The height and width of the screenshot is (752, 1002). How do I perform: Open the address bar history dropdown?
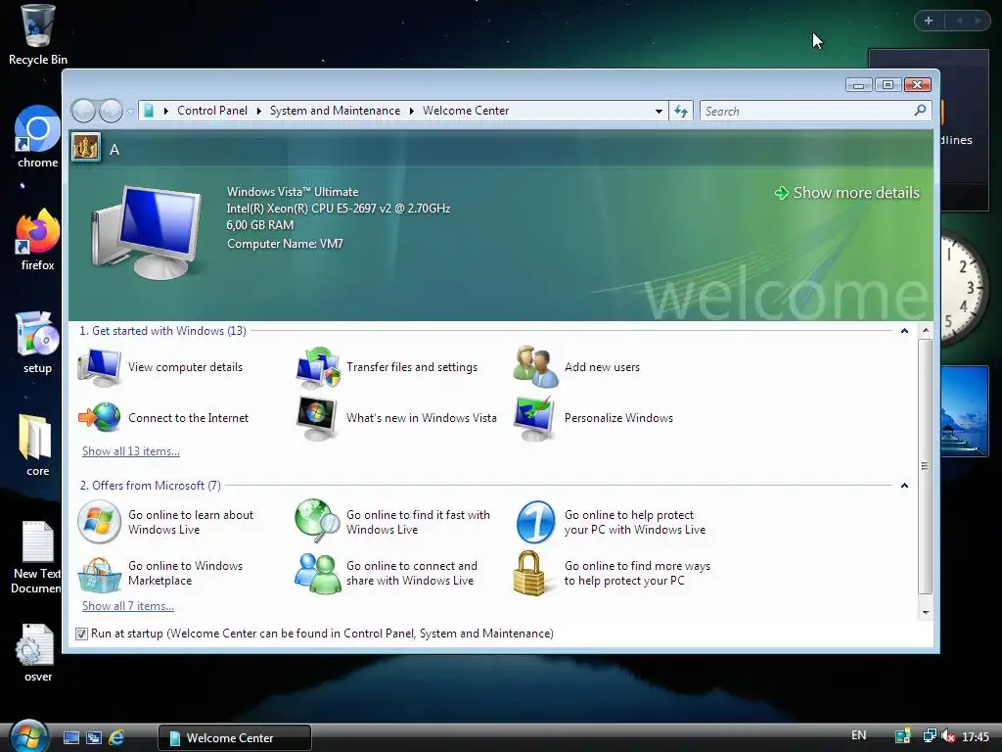[x=659, y=112]
